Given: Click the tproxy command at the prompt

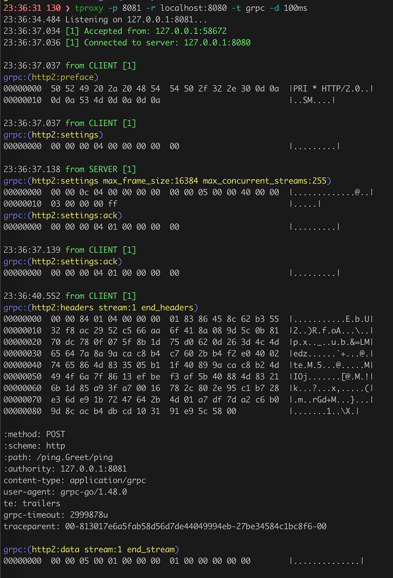Looking at the screenshot, I should point(89,8).
